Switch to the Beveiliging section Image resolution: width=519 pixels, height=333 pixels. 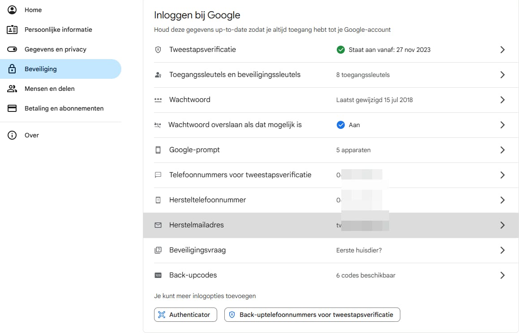tap(41, 69)
